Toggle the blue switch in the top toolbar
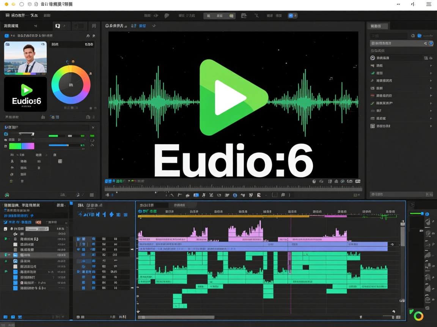 (291, 16)
